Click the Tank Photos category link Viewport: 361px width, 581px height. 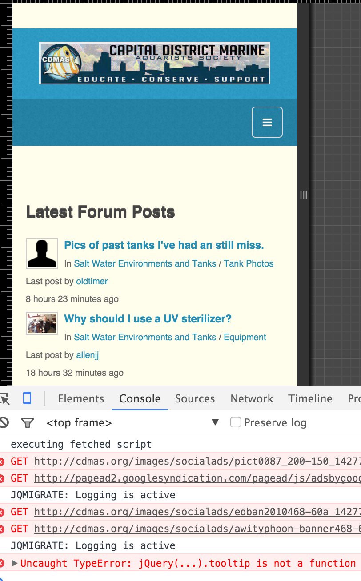point(249,263)
